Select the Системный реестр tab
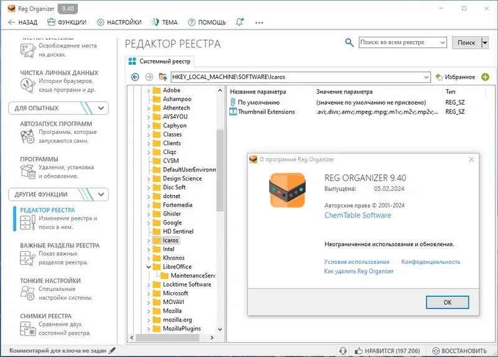This screenshot has width=498, height=357. tap(159, 61)
